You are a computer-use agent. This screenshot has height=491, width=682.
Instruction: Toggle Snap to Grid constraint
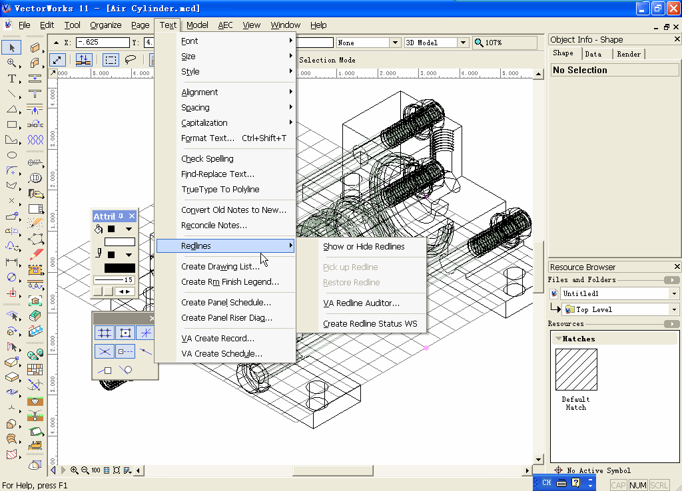[x=105, y=333]
